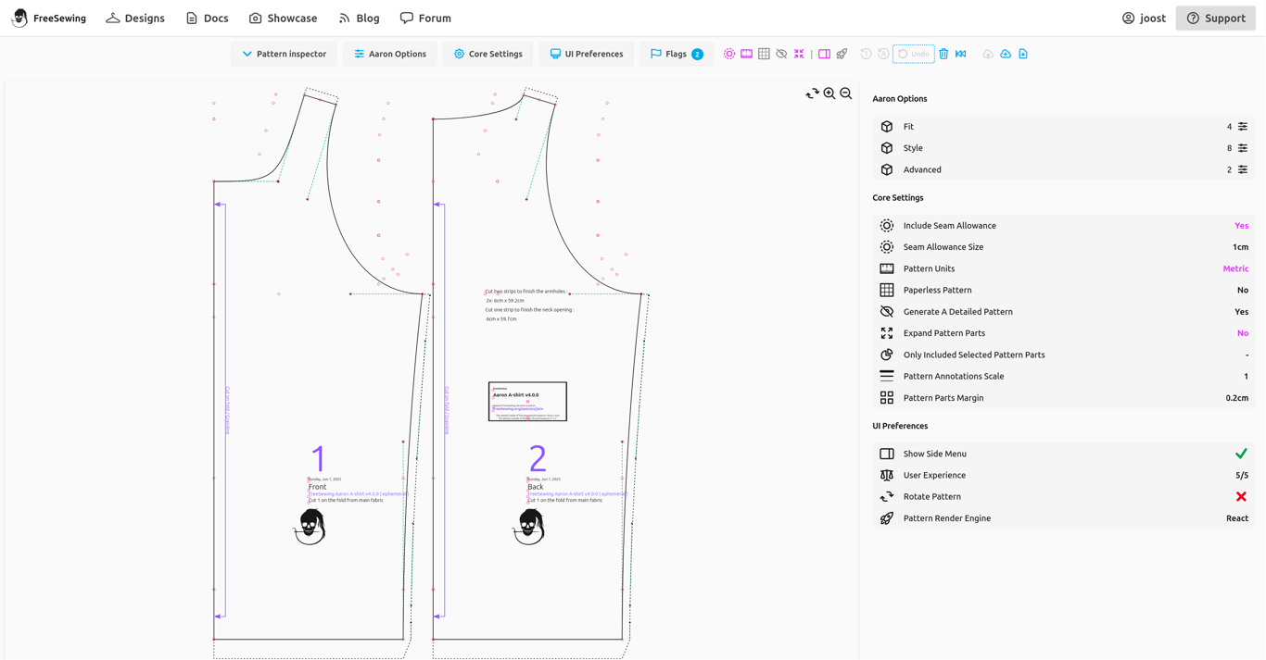Image resolution: width=1266 pixels, height=660 pixels.
Task: Open the Forum navigation item
Action: 425,18
